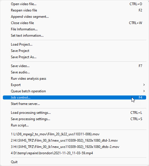The image size is (149, 166).
Task: Expand the Export submenu arrow
Action: point(144,85)
